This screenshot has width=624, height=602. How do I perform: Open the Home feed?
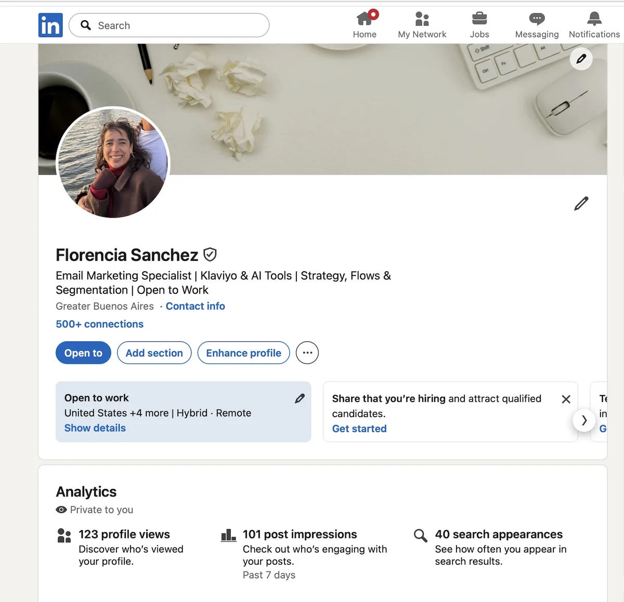[365, 25]
